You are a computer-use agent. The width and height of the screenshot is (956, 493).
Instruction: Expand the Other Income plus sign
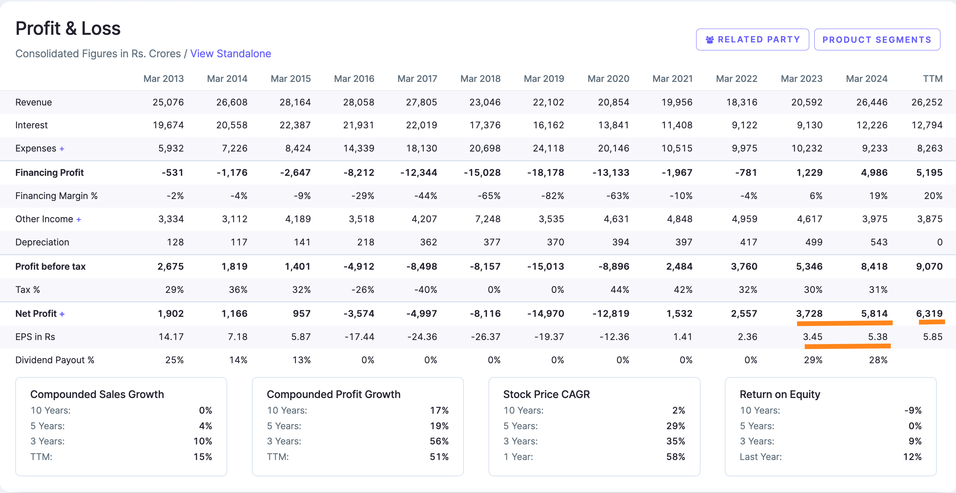79,220
